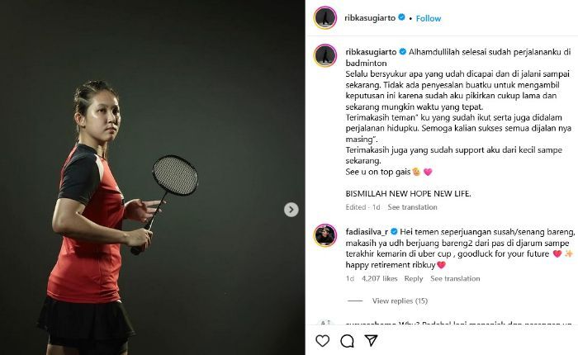See translation of the post caption
This screenshot has width=578, height=355.
click(412, 207)
